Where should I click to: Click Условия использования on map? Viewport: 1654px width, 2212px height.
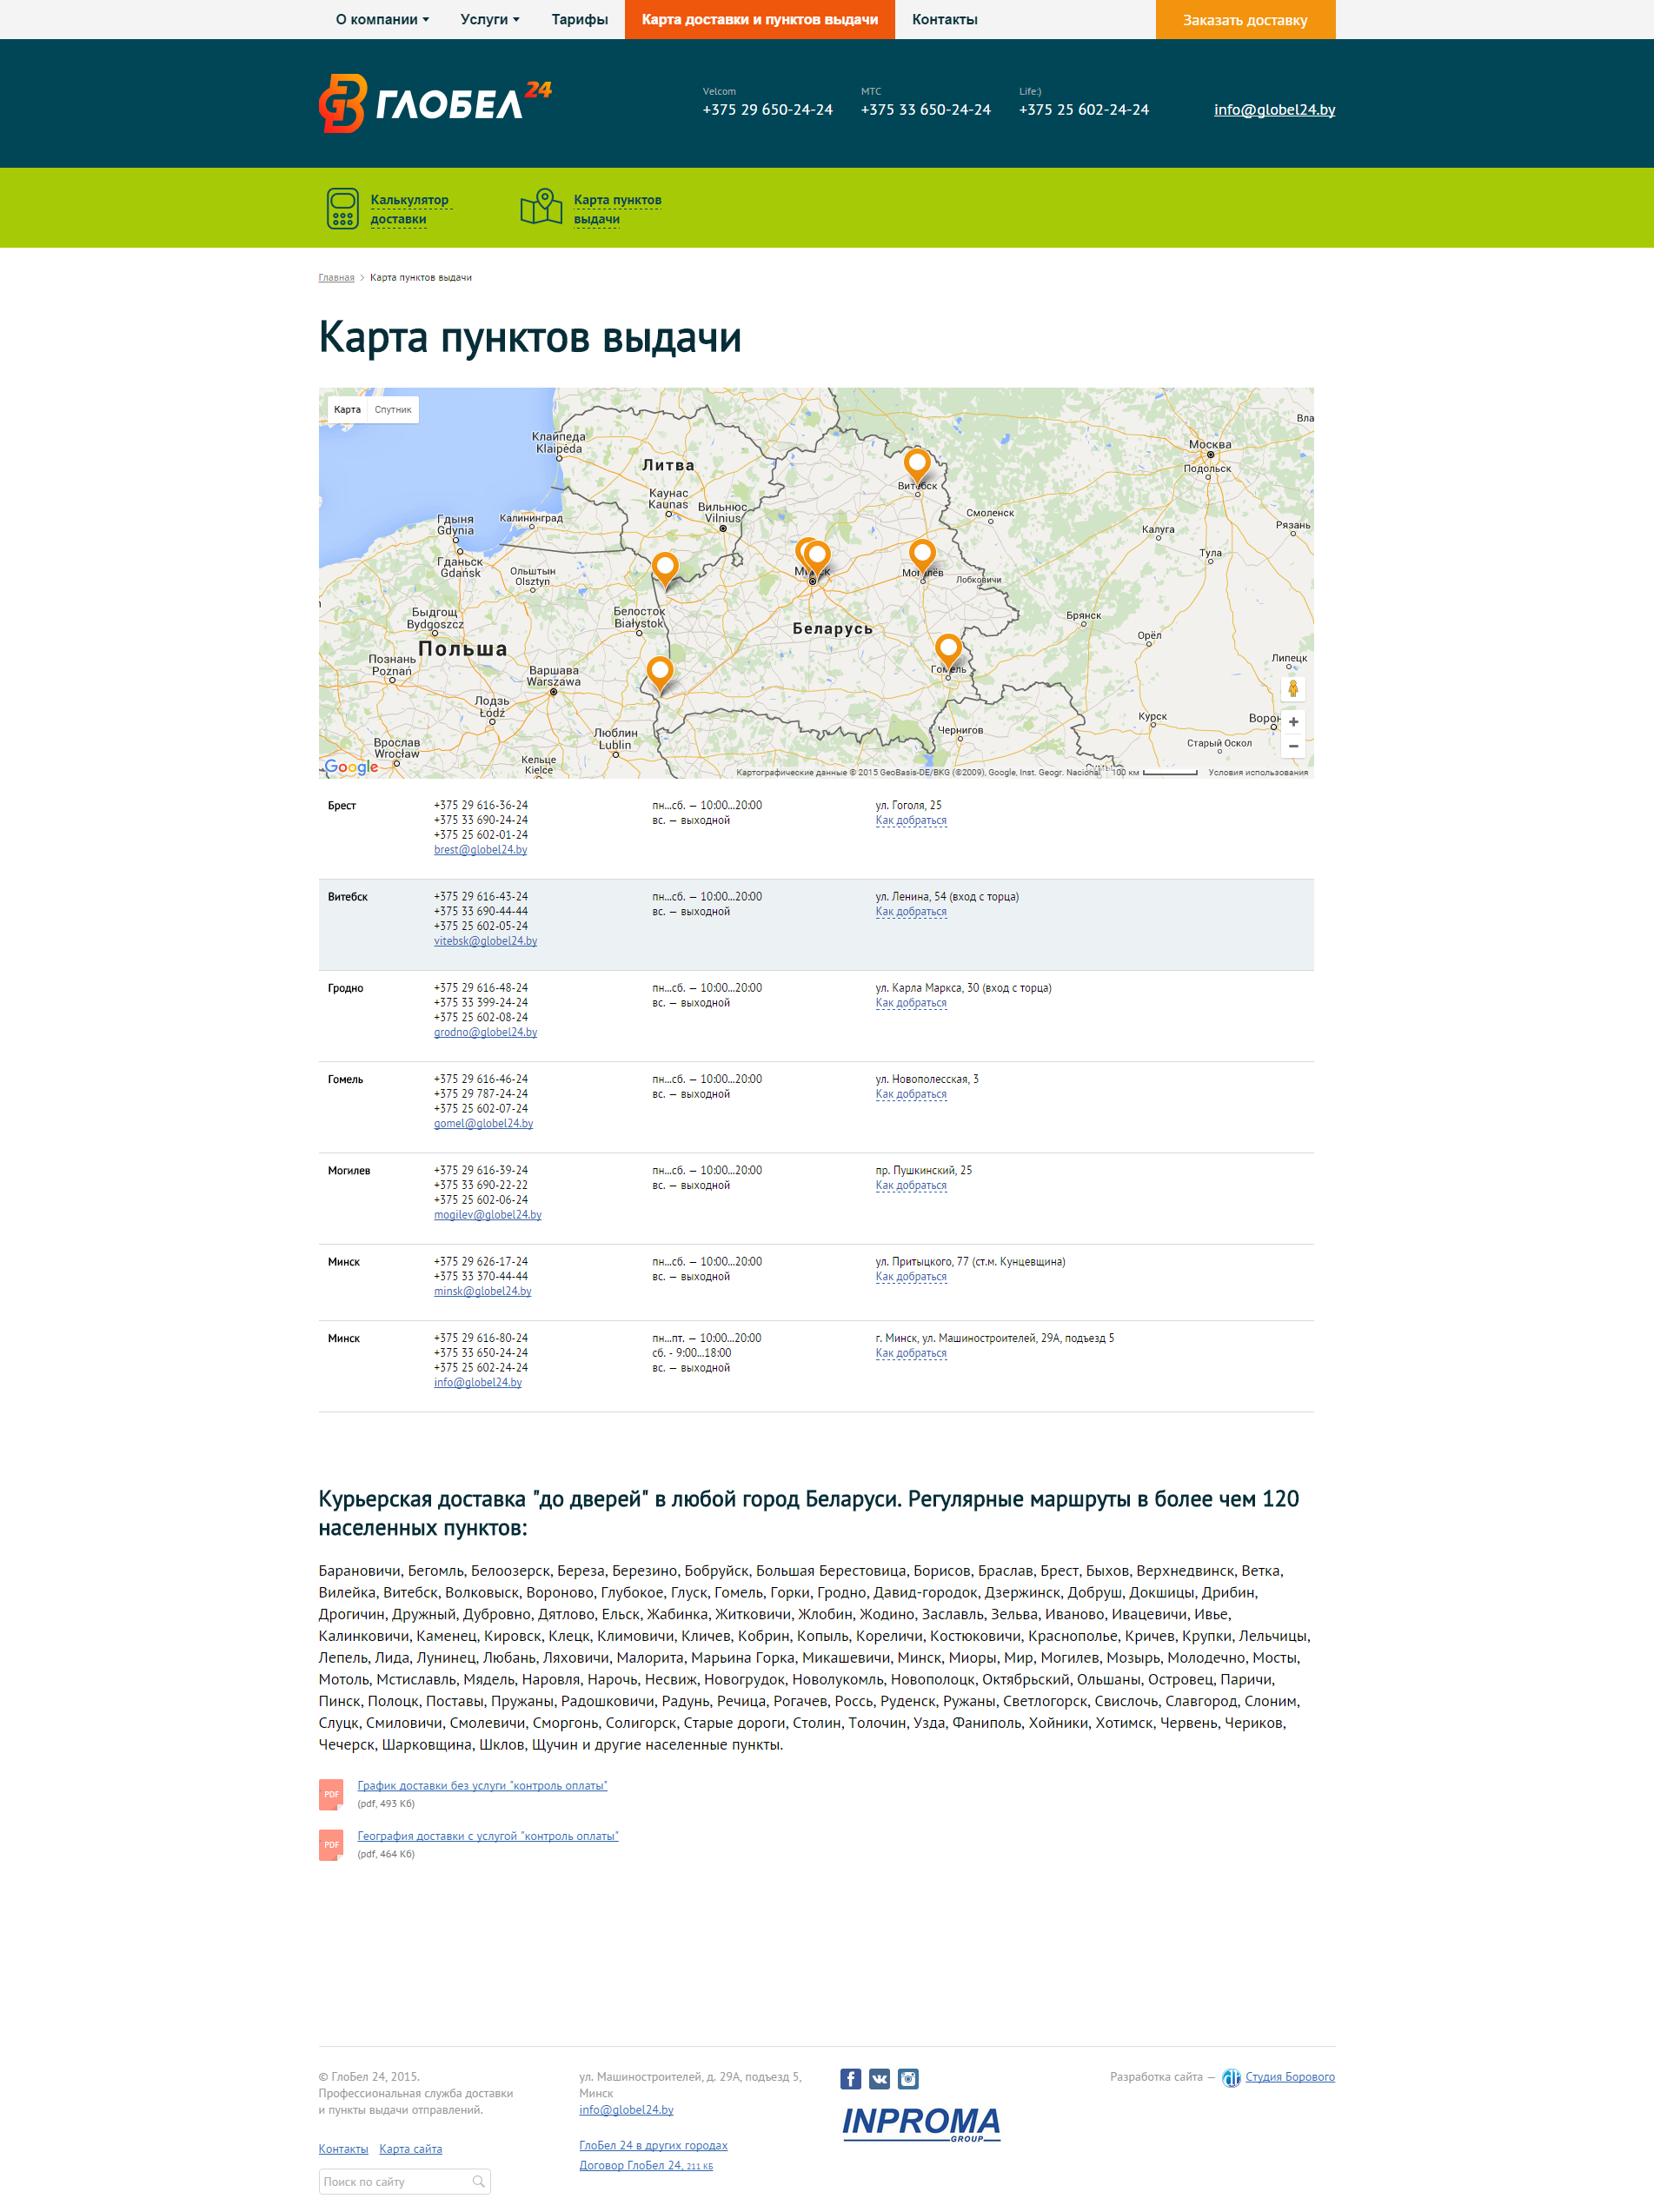click(1258, 772)
